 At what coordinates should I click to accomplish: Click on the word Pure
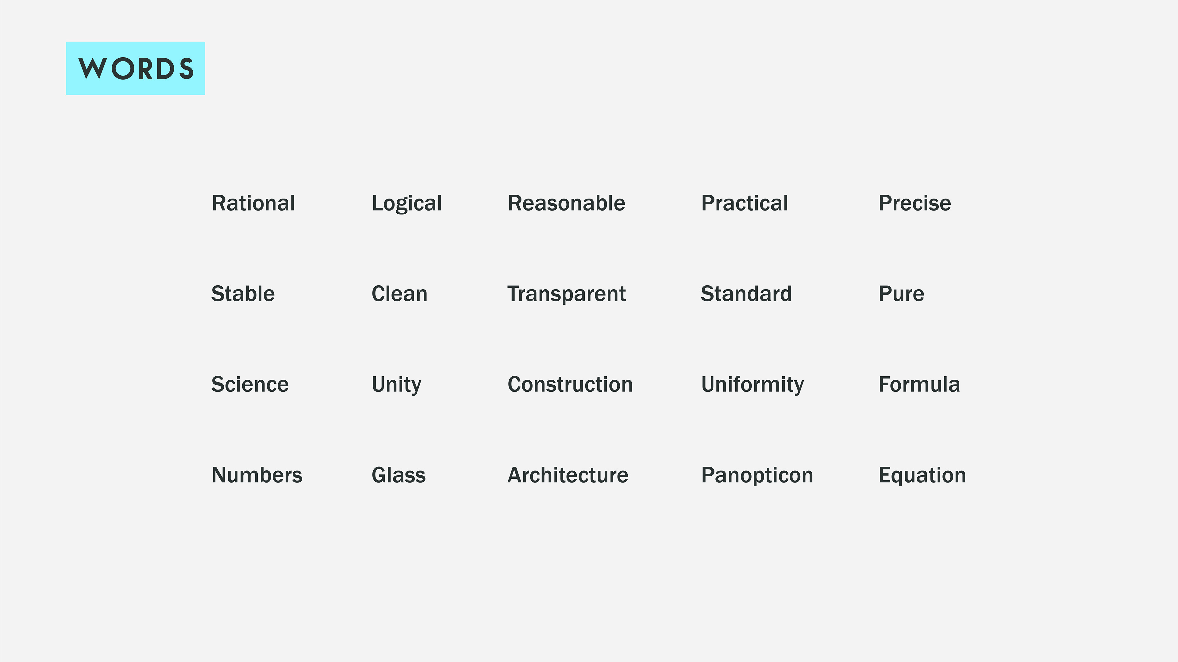[901, 294]
